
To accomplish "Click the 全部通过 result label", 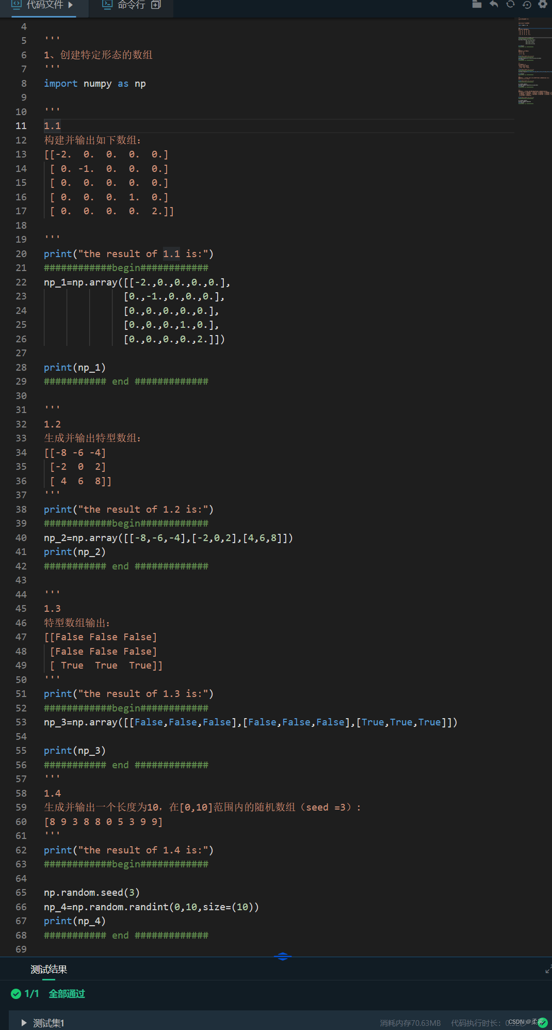I will [67, 993].
